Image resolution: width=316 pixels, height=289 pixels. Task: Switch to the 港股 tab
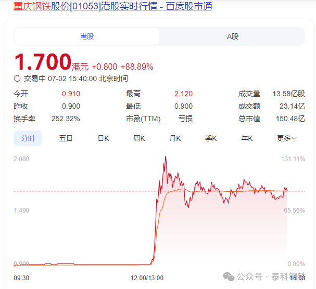coord(87,36)
